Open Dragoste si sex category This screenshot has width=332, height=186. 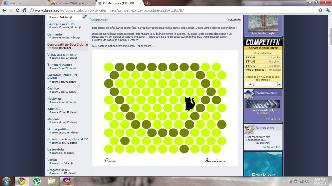(x=58, y=170)
